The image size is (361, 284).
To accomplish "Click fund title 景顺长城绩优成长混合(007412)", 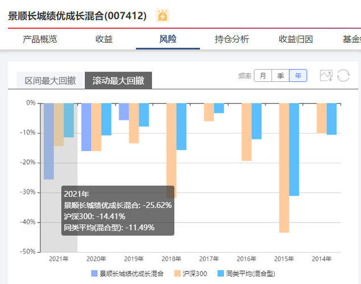I will pyautogui.click(x=77, y=16).
